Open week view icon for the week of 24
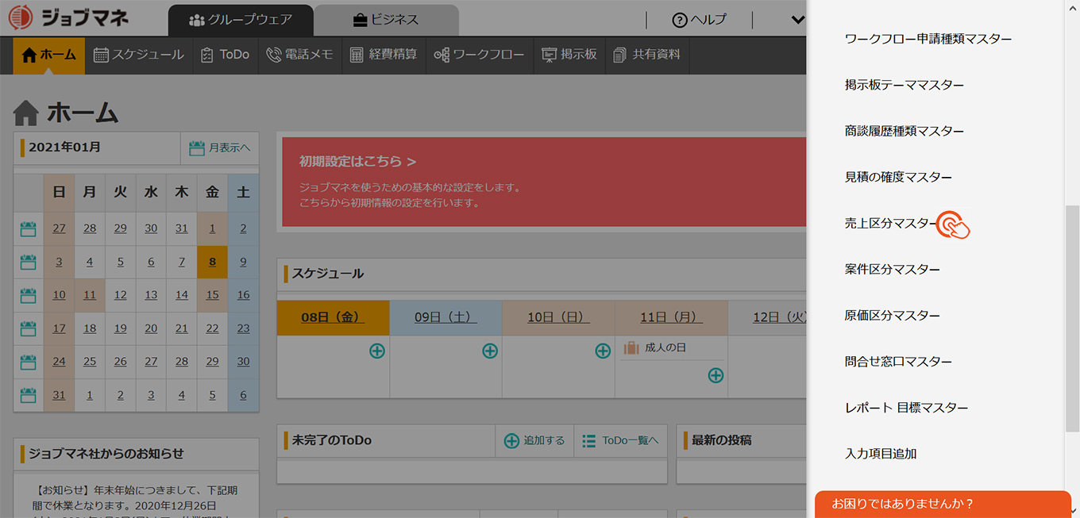This screenshot has height=518, width=1080. click(x=29, y=362)
